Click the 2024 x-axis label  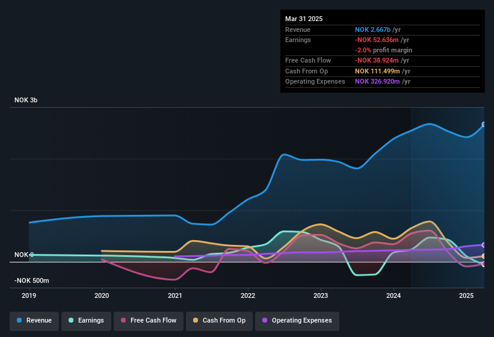tap(394, 295)
